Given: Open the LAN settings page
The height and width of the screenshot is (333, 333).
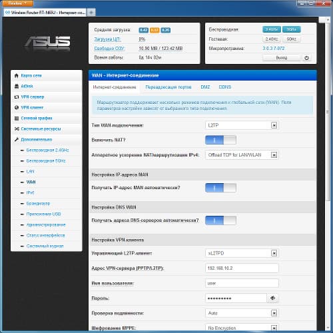Looking at the screenshot, I should point(30,172).
